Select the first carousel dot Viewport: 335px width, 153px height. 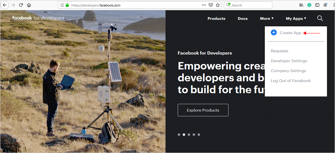point(179,135)
